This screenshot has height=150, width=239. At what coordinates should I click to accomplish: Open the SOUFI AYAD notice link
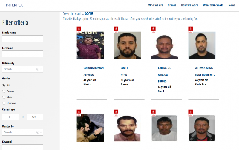pos(124,71)
